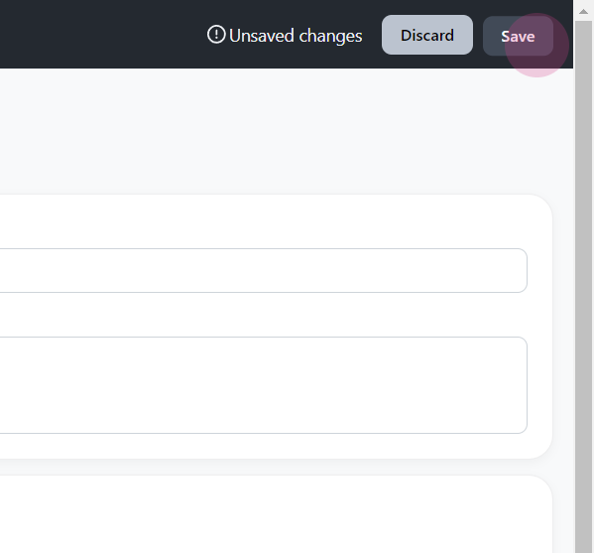The width and height of the screenshot is (594, 553).
Task: Click empty dark header bar left of status
Action: tap(98, 34)
